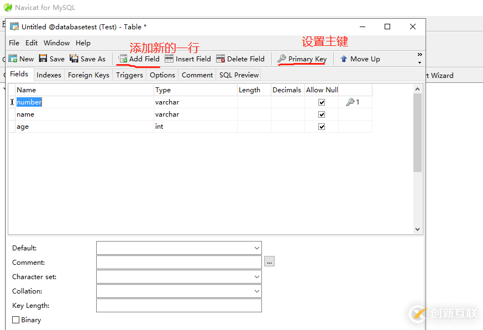Screen dimensions: 483x330
Task: Switch to the Foreign Keys tab
Action: coord(89,75)
